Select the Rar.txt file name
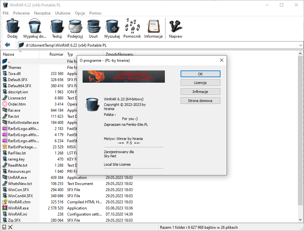 click(13, 116)
